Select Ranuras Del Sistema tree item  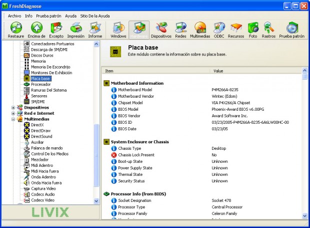coord(49,90)
